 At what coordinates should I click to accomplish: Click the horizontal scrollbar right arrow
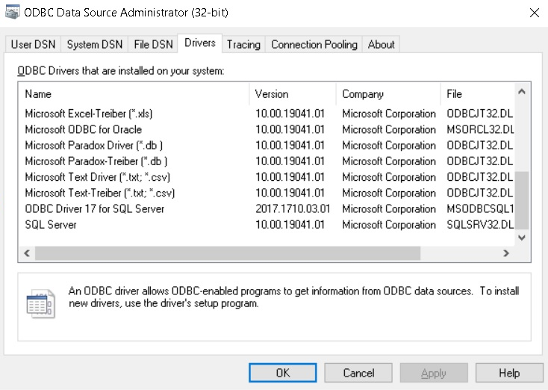pos(505,253)
